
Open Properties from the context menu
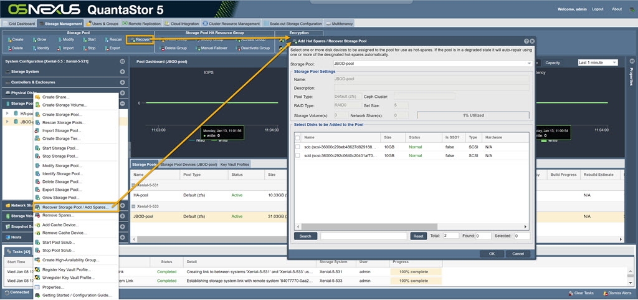point(53,288)
